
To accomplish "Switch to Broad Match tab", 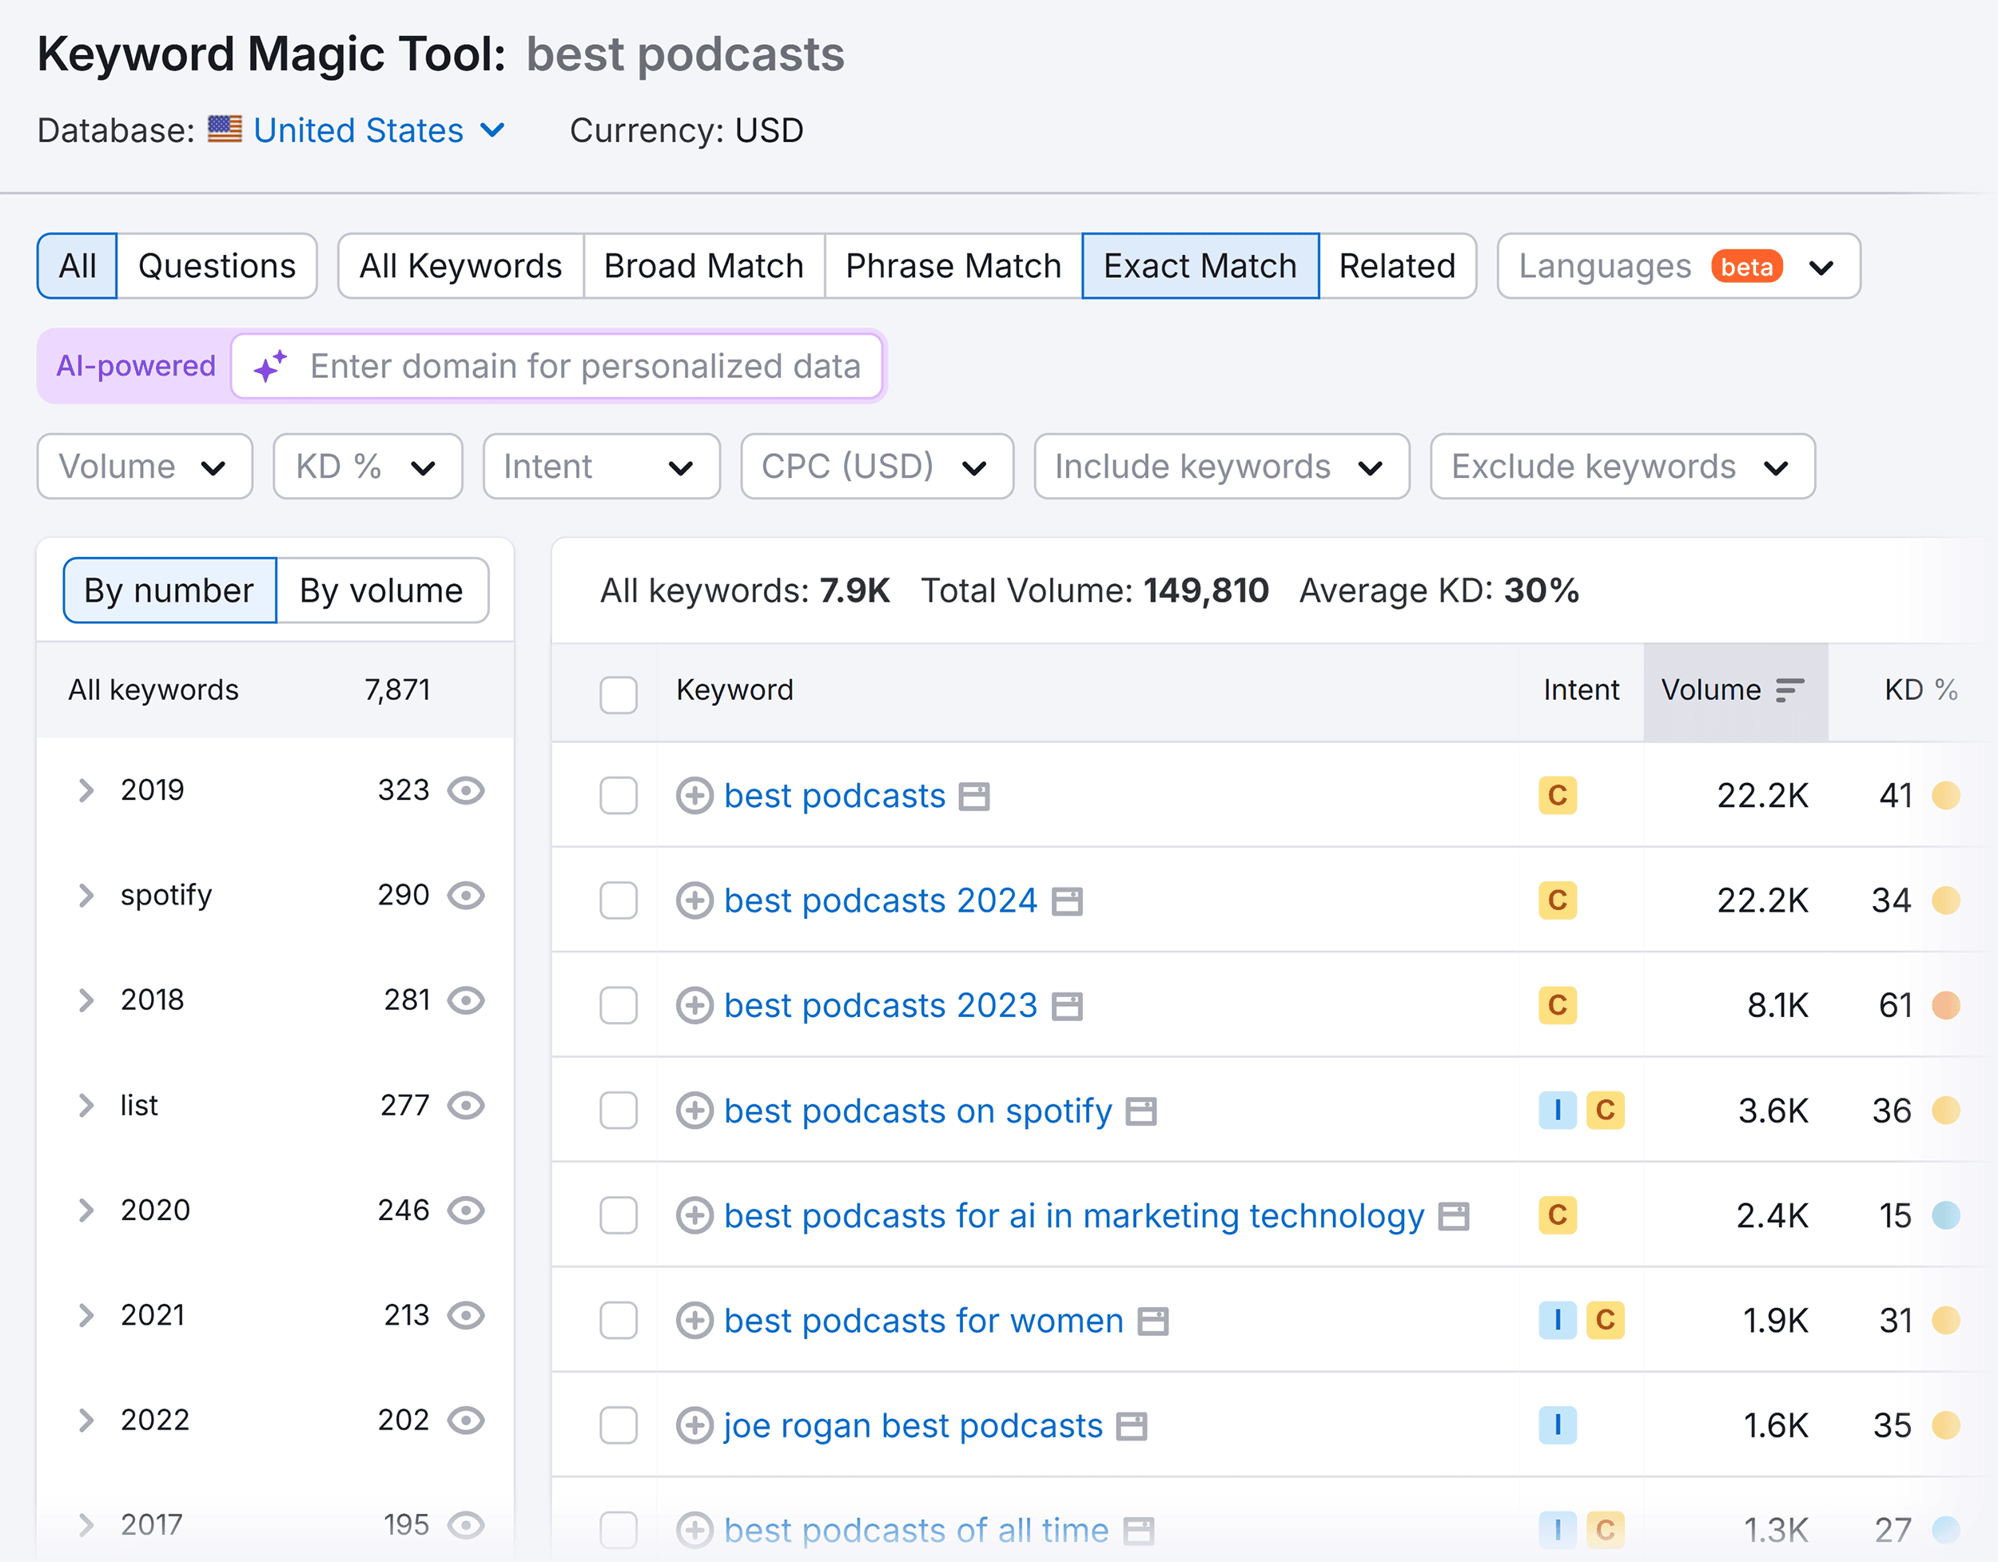I will 703,266.
